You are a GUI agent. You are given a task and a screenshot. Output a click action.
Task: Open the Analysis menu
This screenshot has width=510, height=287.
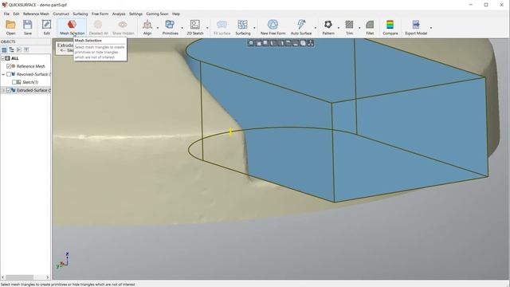[119, 14]
